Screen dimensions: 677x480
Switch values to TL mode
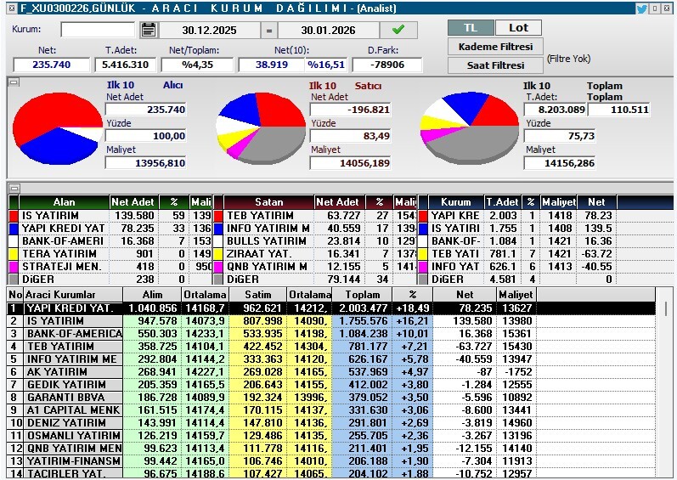[470, 27]
